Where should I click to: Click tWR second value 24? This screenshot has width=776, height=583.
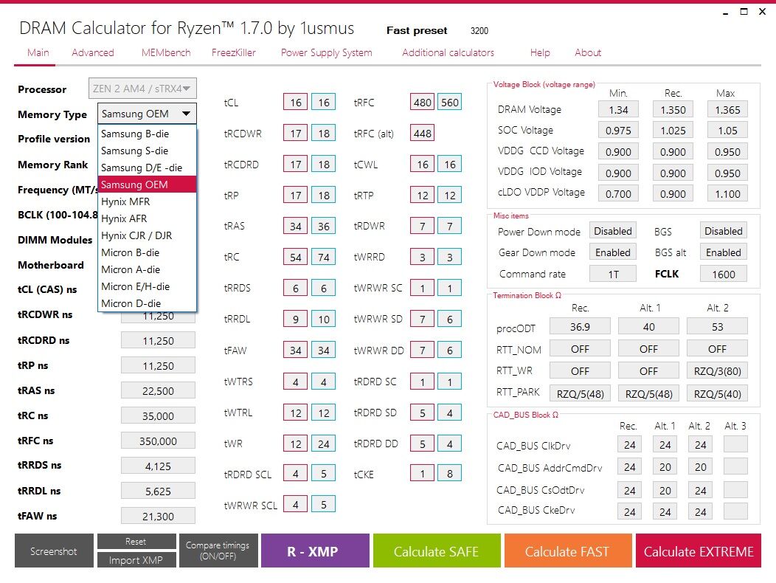pyautogui.click(x=324, y=444)
